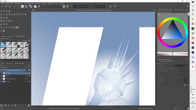Viewport: 196px width, 110px height.
Task: Select the Move tool
Action: coord(4,18)
